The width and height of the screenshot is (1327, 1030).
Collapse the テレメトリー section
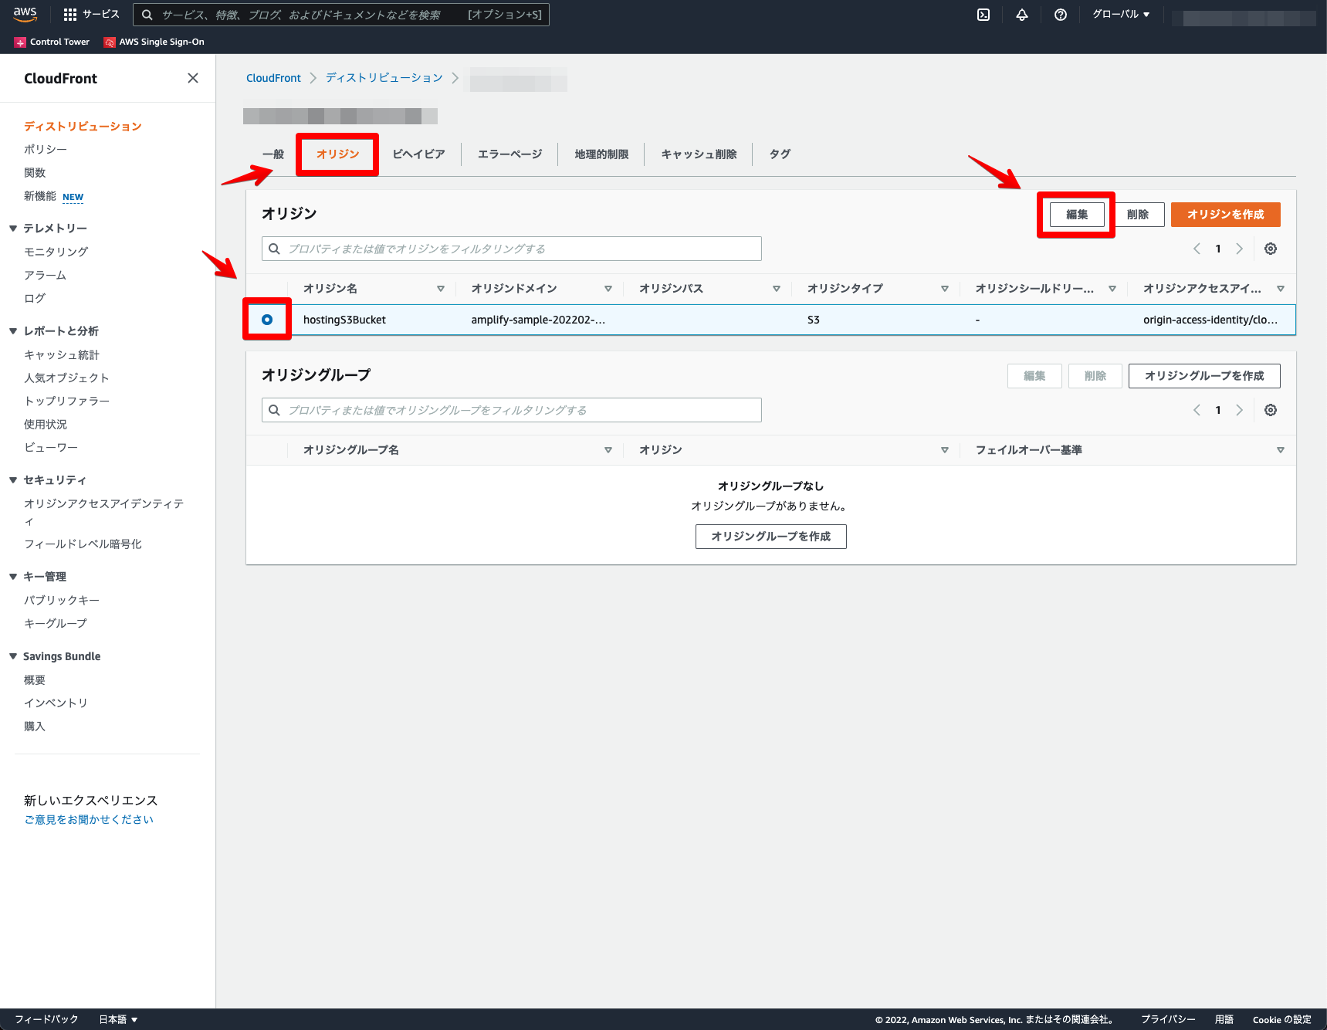pyautogui.click(x=13, y=229)
